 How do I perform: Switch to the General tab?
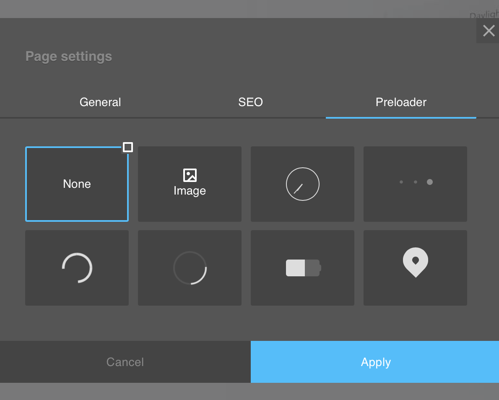point(100,102)
